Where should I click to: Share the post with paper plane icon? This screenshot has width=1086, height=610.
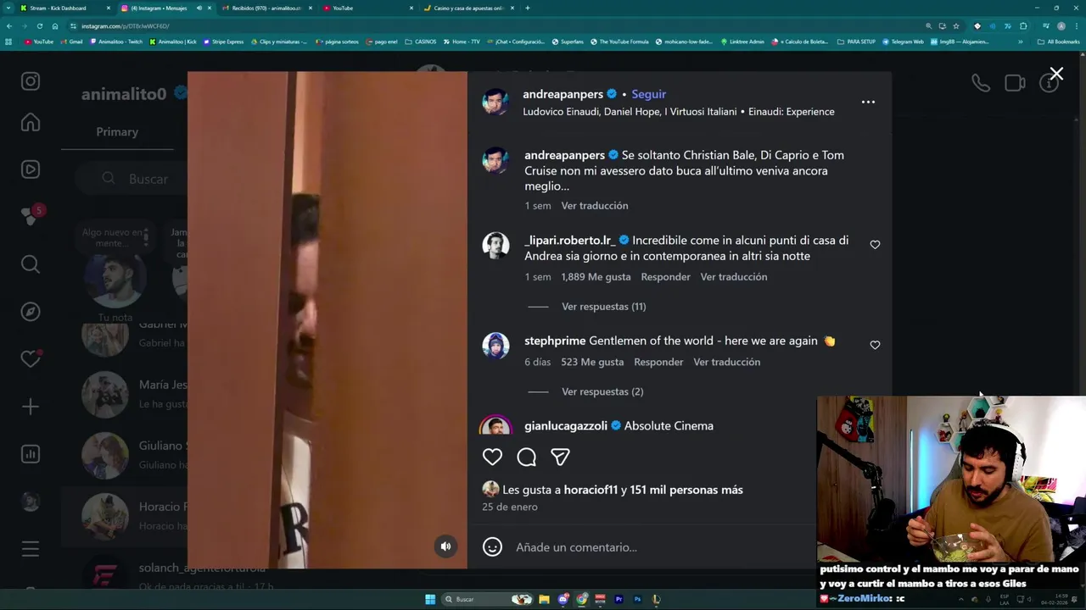pyautogui.click(x=560, y=457)
